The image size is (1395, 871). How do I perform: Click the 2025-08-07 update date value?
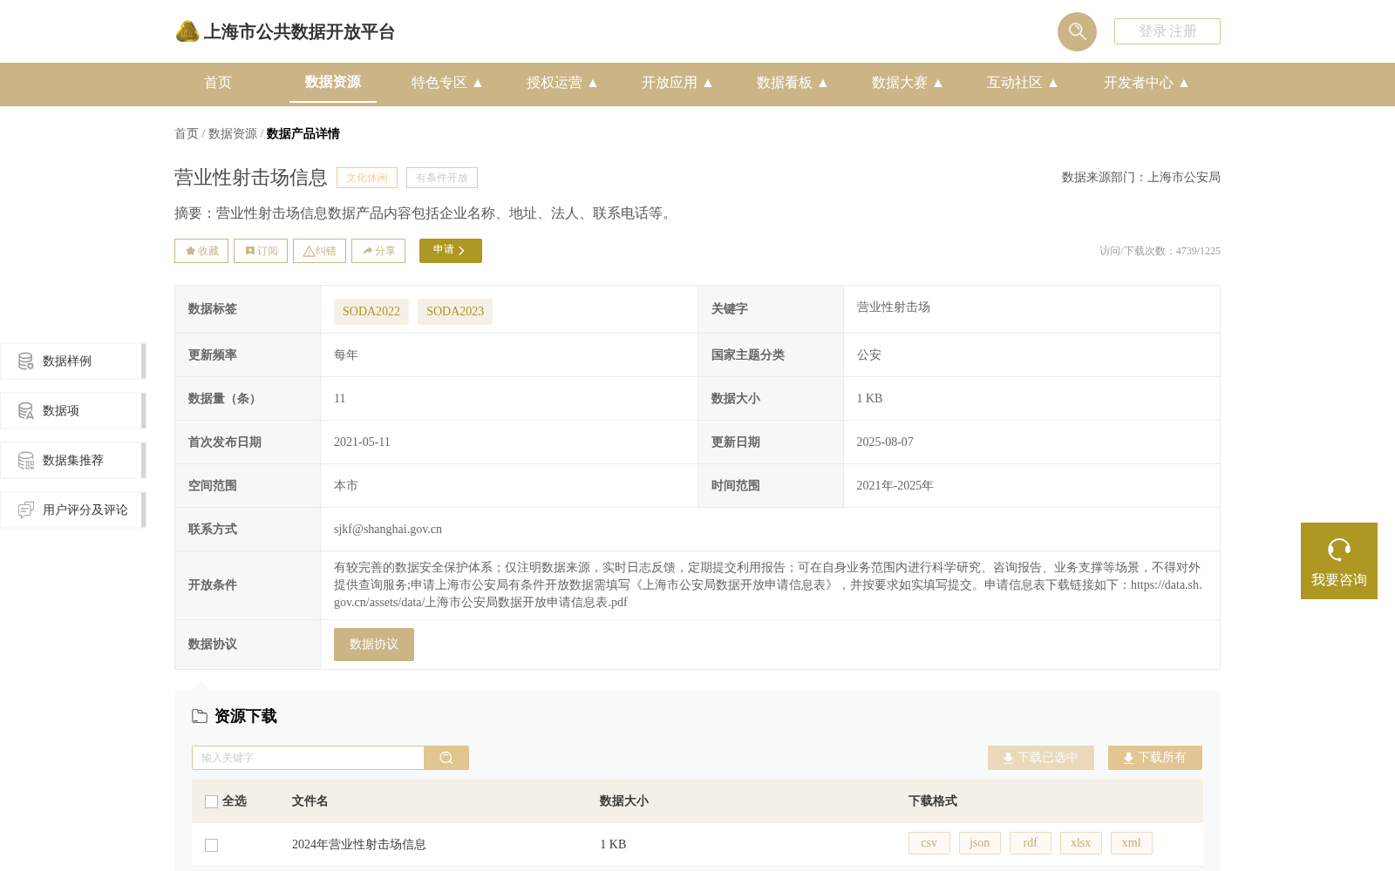(x=885, y=442)
